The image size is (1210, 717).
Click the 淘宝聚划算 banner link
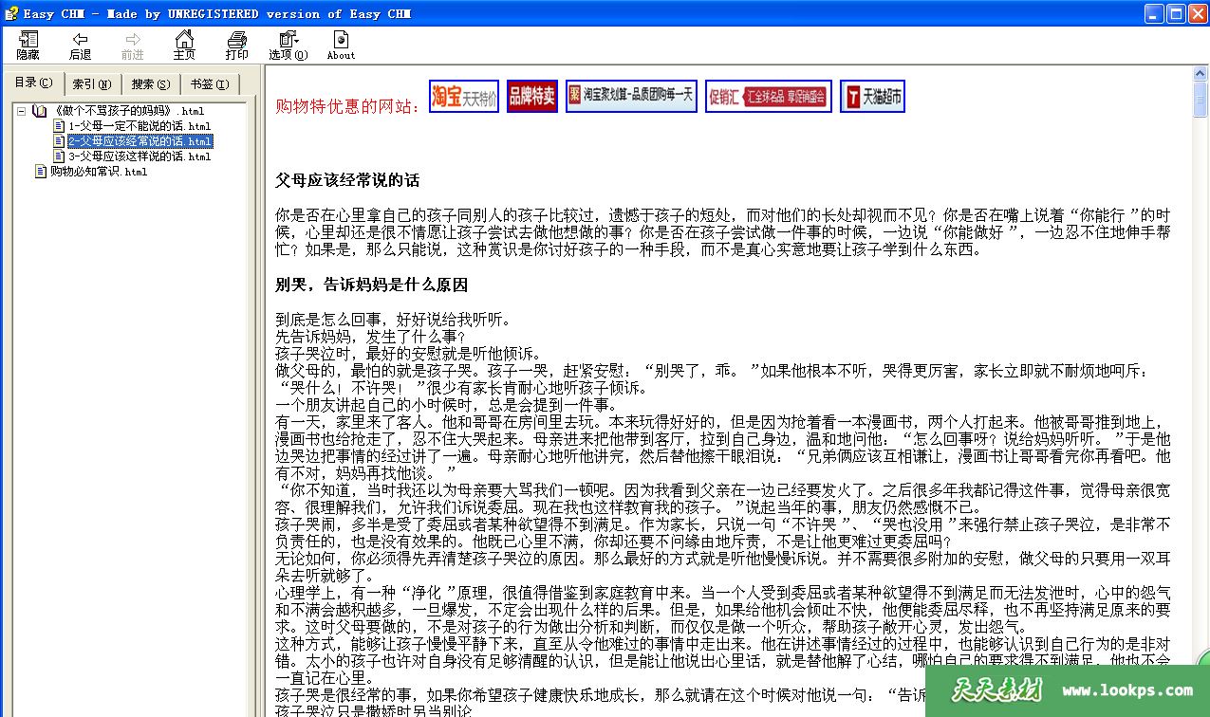pyautogui.click(x=631, y=97)
